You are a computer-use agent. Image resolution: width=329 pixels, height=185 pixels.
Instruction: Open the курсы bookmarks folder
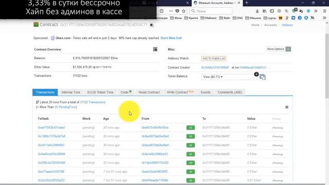pyautogui.click(x=270, y=18)
